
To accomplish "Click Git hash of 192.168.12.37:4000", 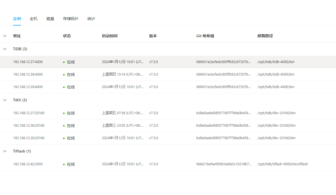I will tap(224, 62).
